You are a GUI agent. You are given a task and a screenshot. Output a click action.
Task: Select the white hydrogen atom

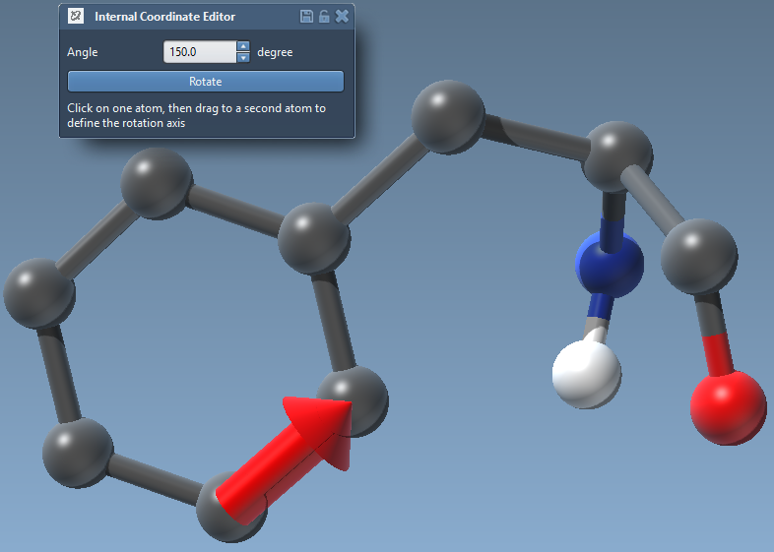[586, 375]
